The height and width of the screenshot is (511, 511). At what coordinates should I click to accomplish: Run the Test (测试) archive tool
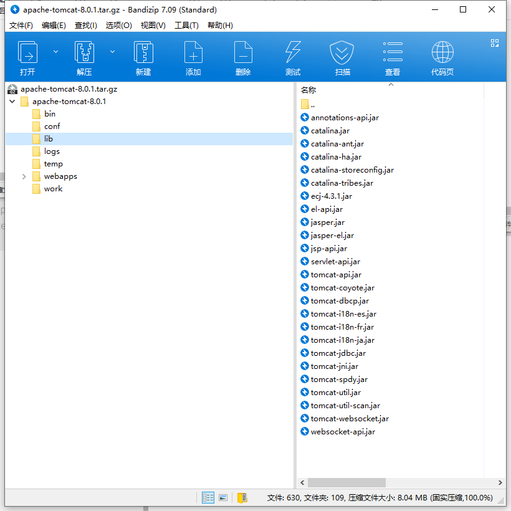click(x=293, y=52)
